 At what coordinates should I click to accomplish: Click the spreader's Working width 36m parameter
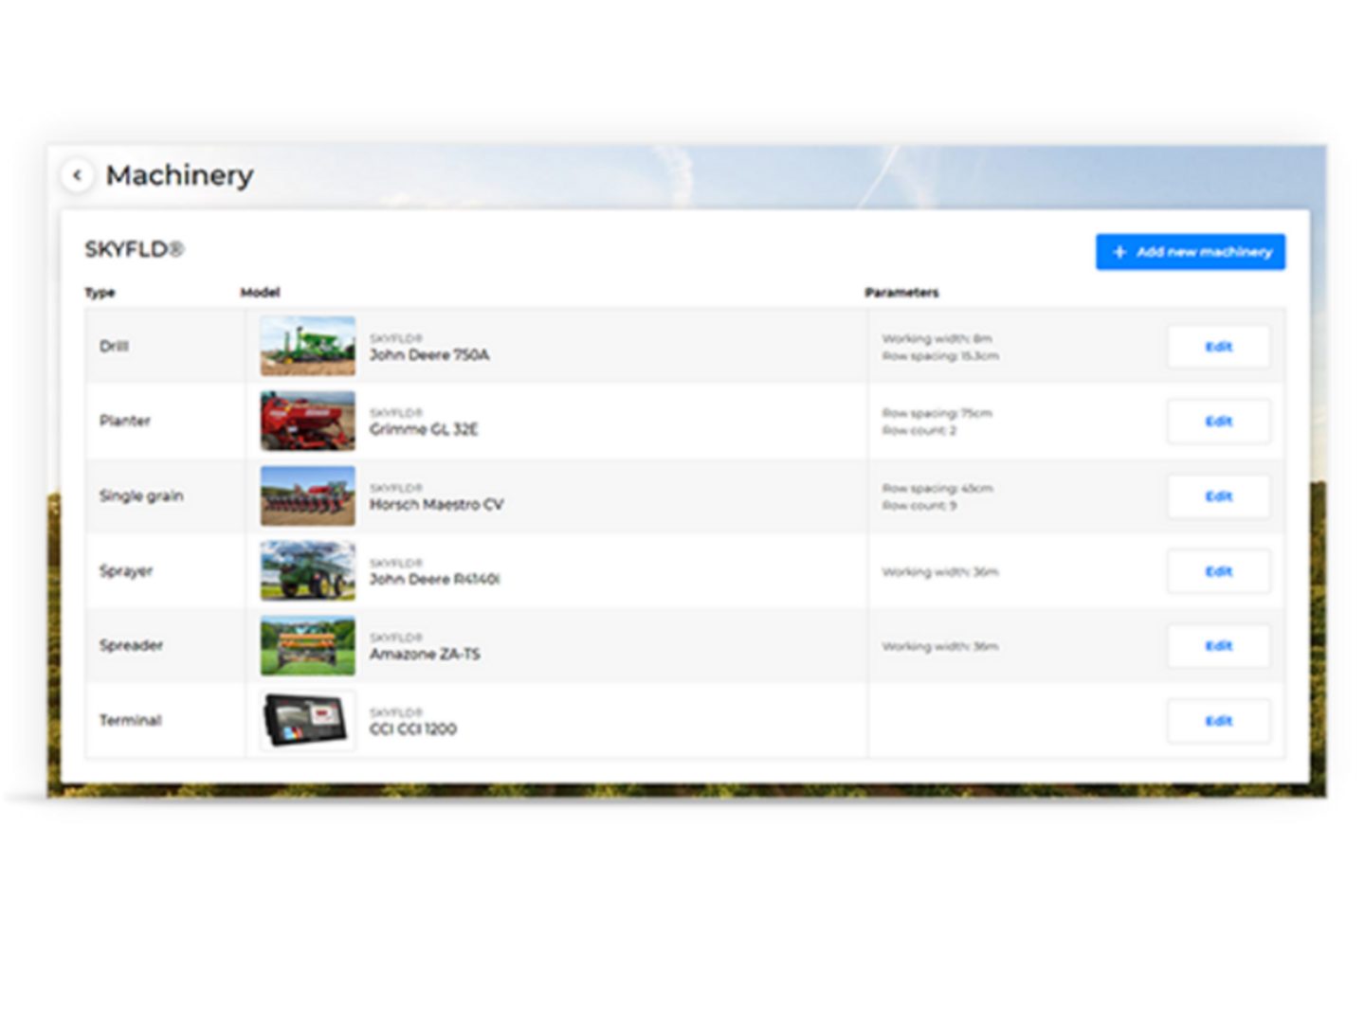[x=939, y=647]
